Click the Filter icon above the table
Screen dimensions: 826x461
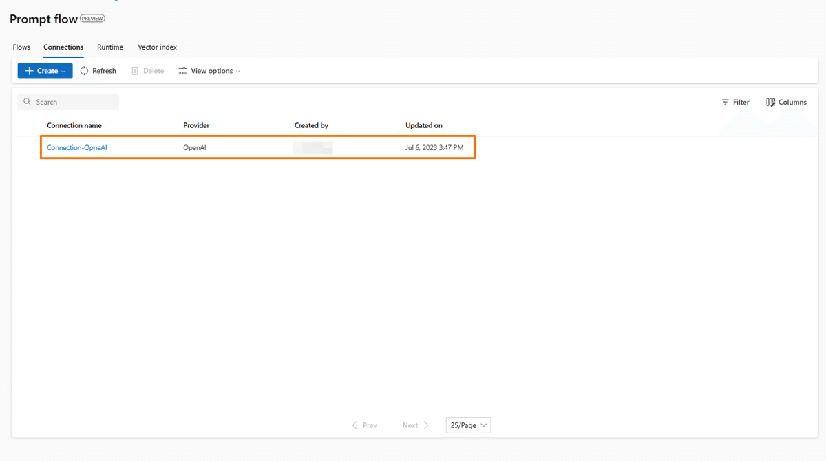[725, 102]
